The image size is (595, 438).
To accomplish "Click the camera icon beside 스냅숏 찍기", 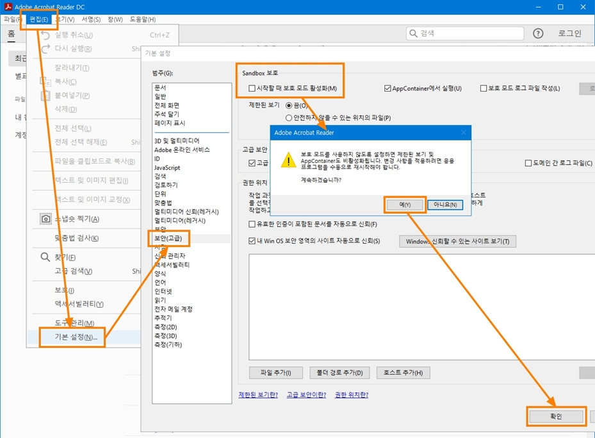I will click(45, 219).
